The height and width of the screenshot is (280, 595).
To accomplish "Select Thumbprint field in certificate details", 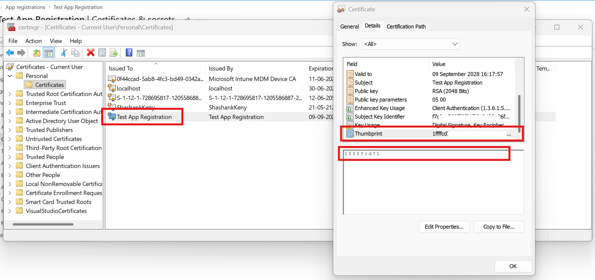I will 430,134.
